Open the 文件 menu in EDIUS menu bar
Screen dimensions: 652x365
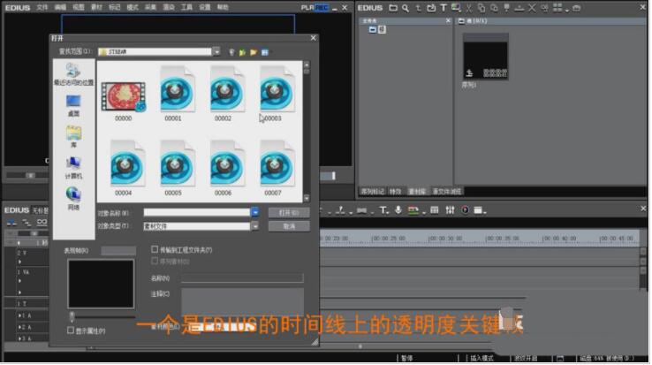point(42,7)
